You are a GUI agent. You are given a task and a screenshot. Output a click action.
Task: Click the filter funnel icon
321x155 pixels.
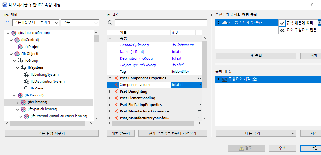[8, 23]
